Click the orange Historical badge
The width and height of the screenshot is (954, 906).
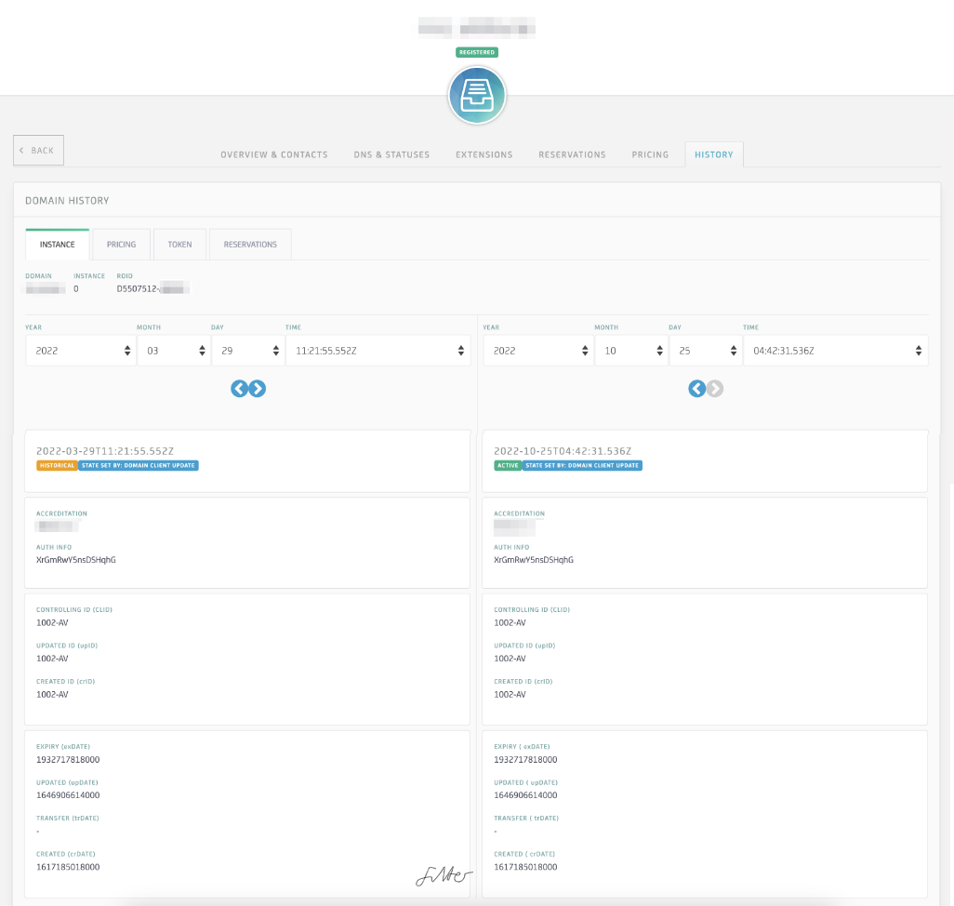[x=58, y=465]
